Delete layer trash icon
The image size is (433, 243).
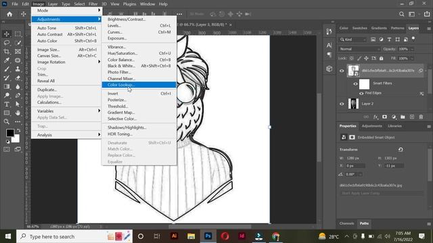click(x=421, y=117)
